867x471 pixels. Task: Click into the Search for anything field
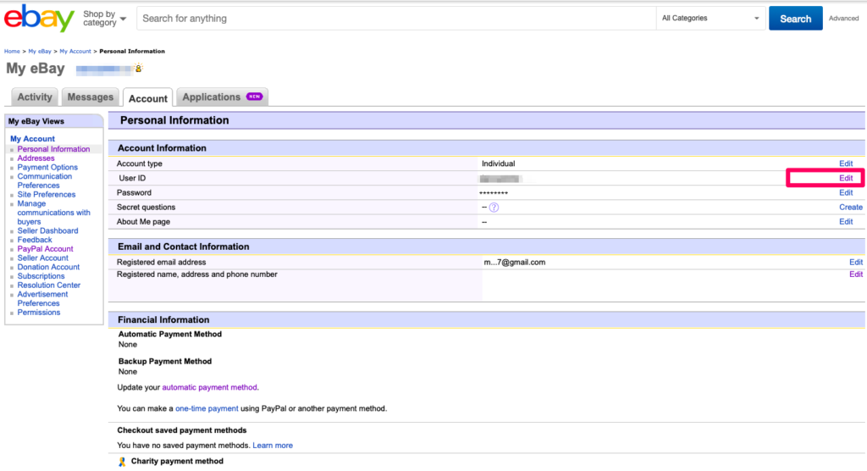point(396,19)
